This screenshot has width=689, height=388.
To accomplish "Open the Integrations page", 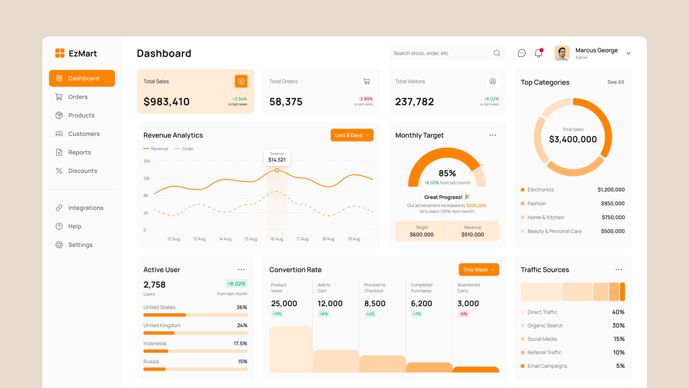I will (x=85, y=208).
